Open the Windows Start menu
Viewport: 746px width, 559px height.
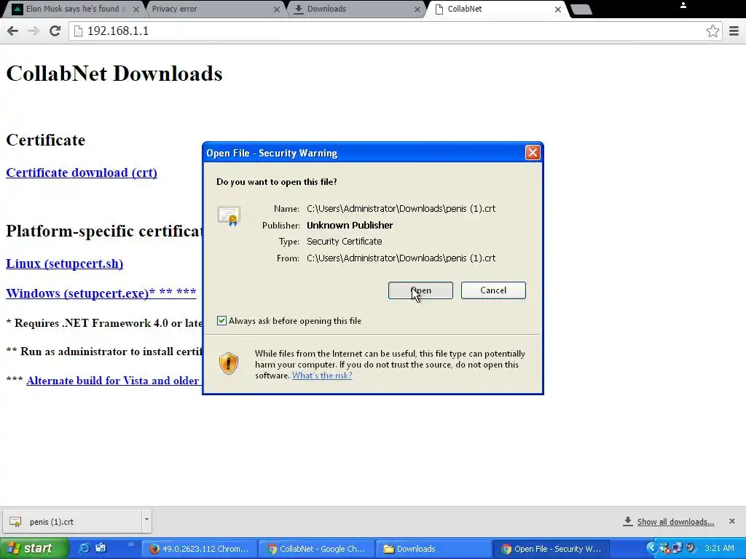pyautogui.click(x=34, y=549)
